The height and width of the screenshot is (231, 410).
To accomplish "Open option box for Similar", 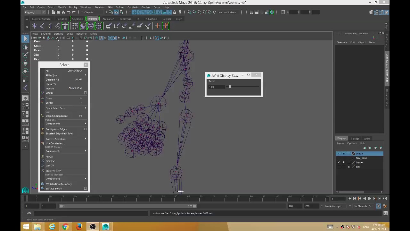I will tap(85, 93).
